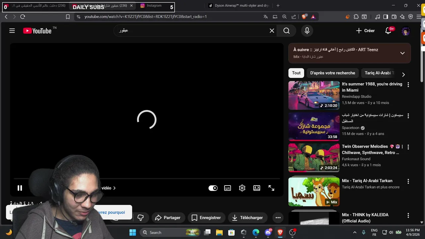Open Brave Rewards triangle icon

(313, 17)
